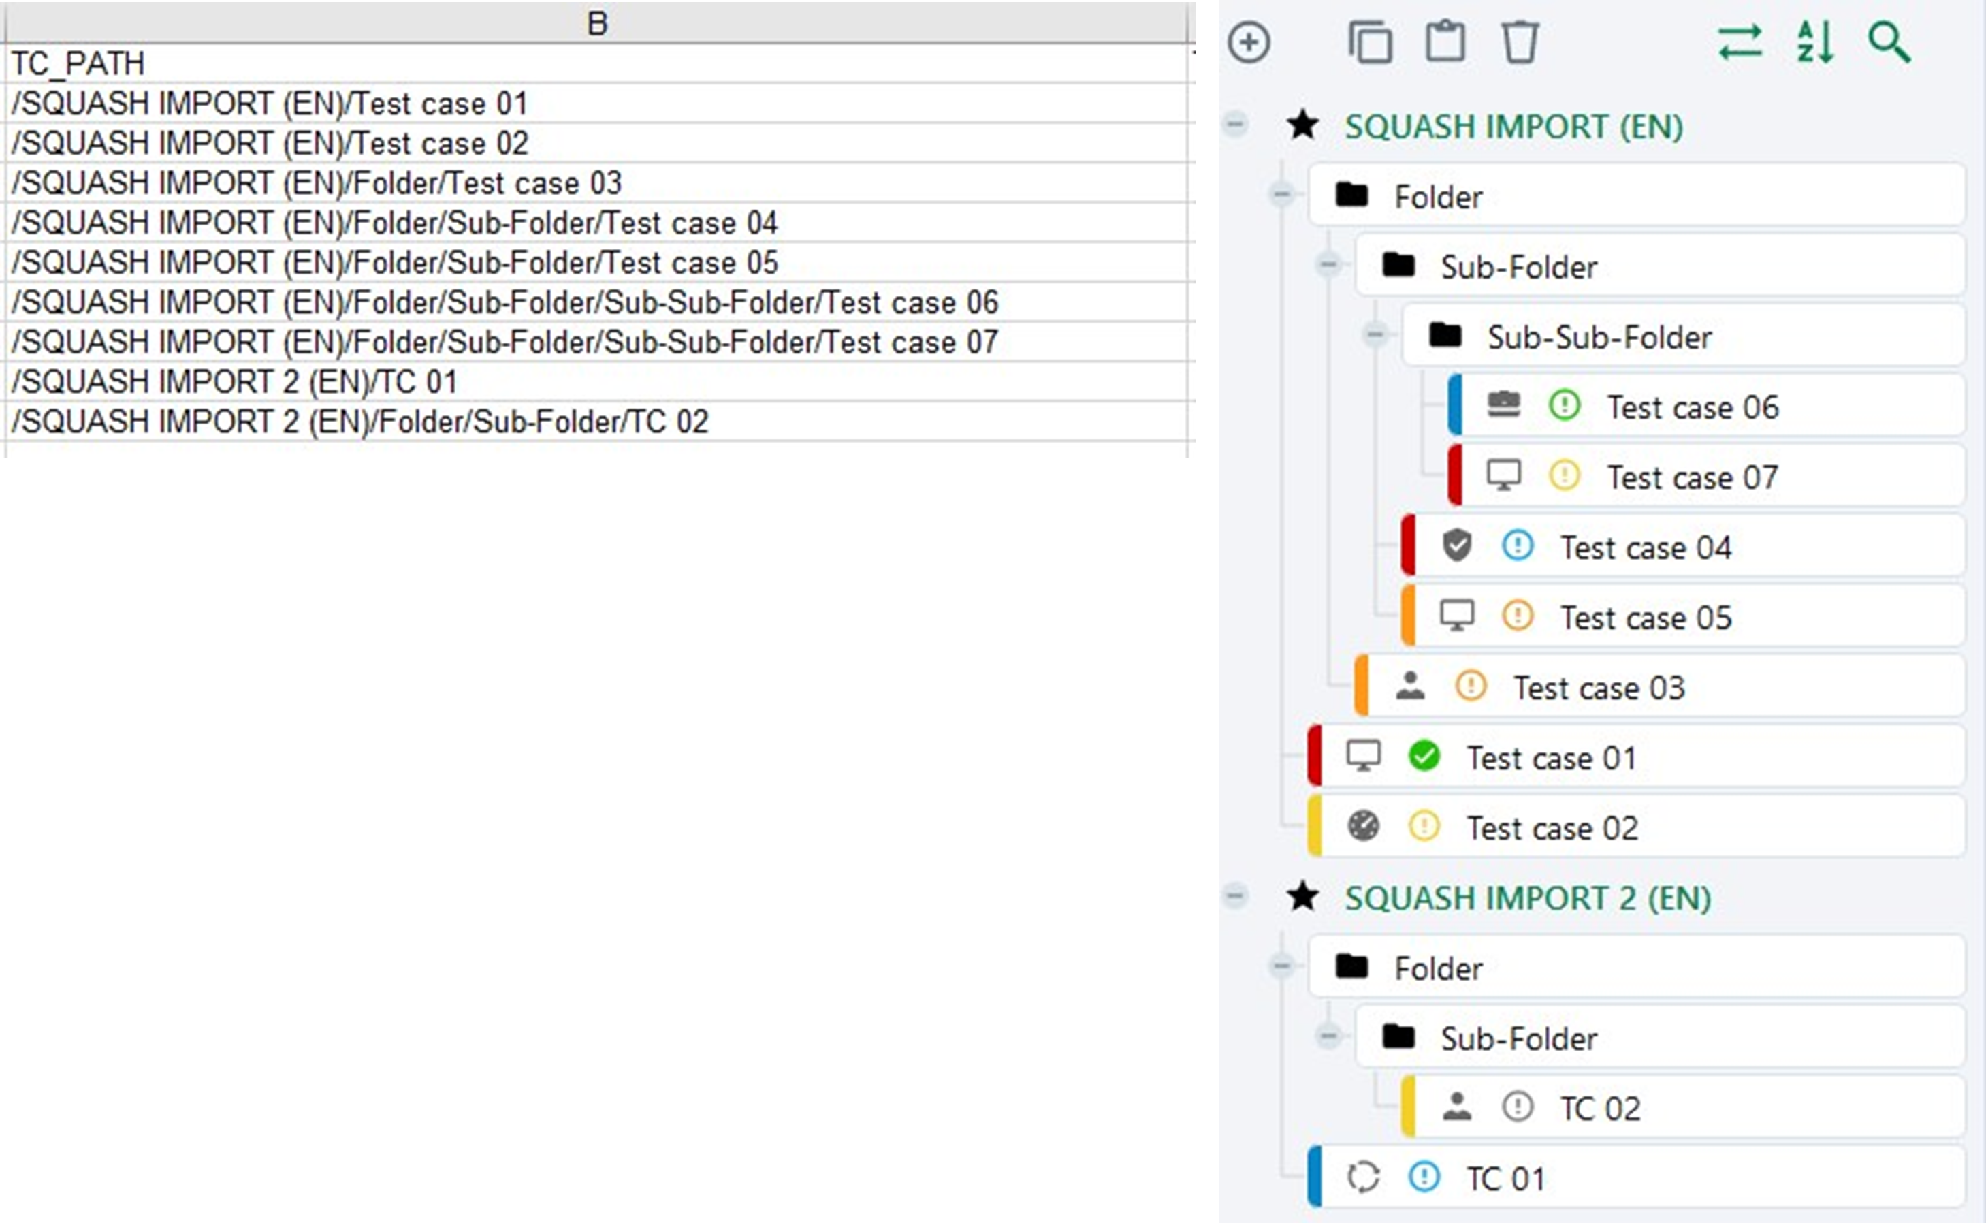Sort the tree with the A-Z icon
The height and width of the screenshot is (1223, 1986).
pos(1815,43)
